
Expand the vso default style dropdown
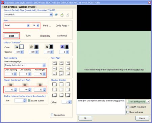click(51, 14)
